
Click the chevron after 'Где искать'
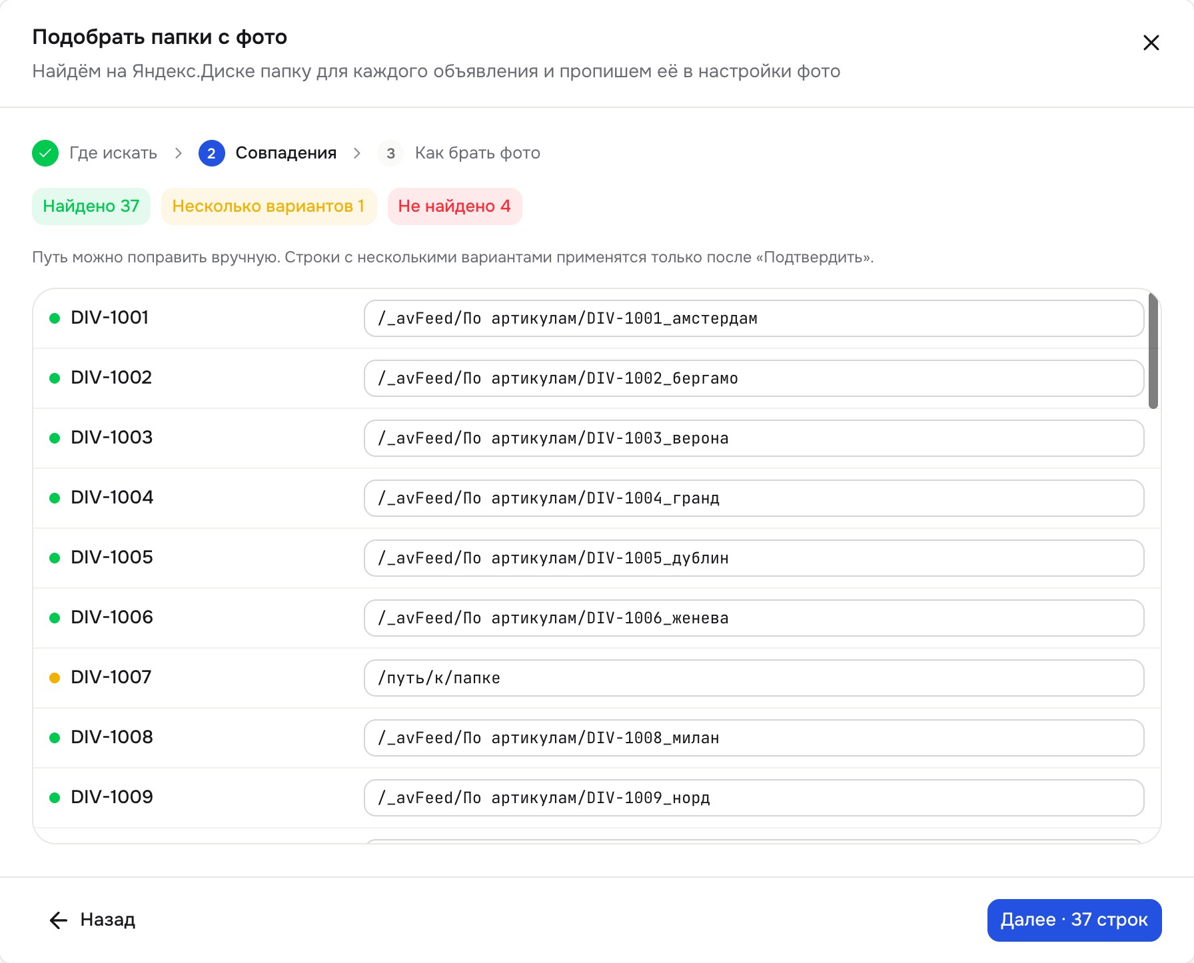(178, 153)
